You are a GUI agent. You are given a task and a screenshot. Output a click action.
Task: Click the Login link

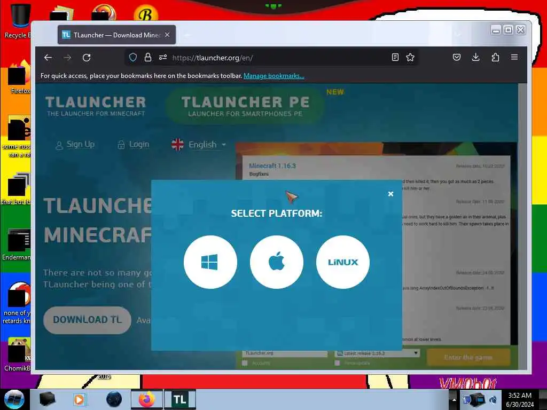pos(134,144)
